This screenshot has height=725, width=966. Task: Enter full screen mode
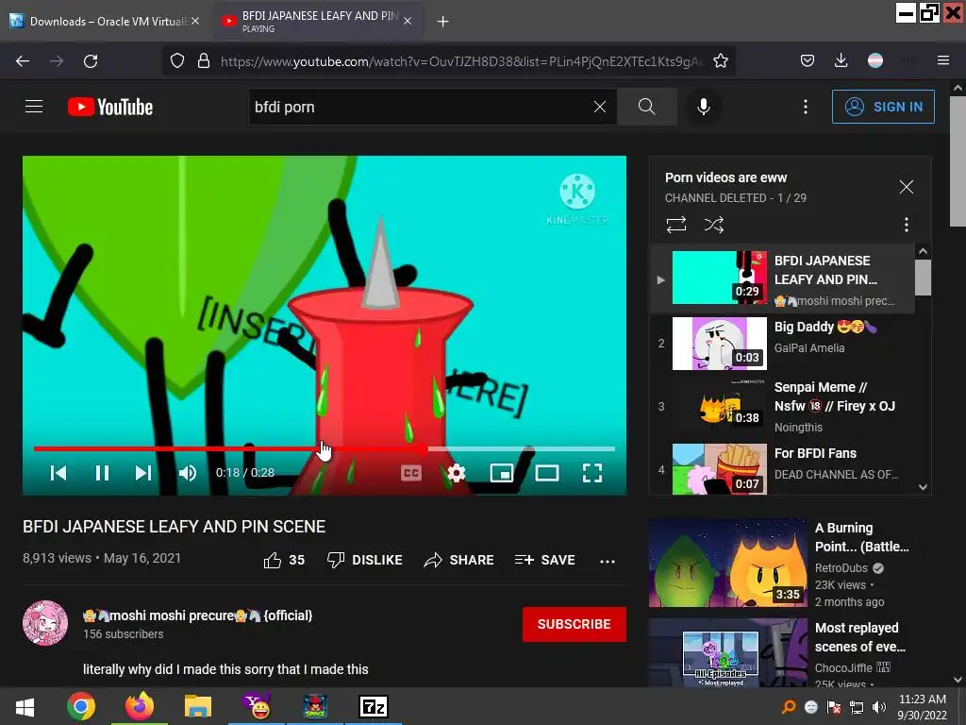tap(592, 473)
